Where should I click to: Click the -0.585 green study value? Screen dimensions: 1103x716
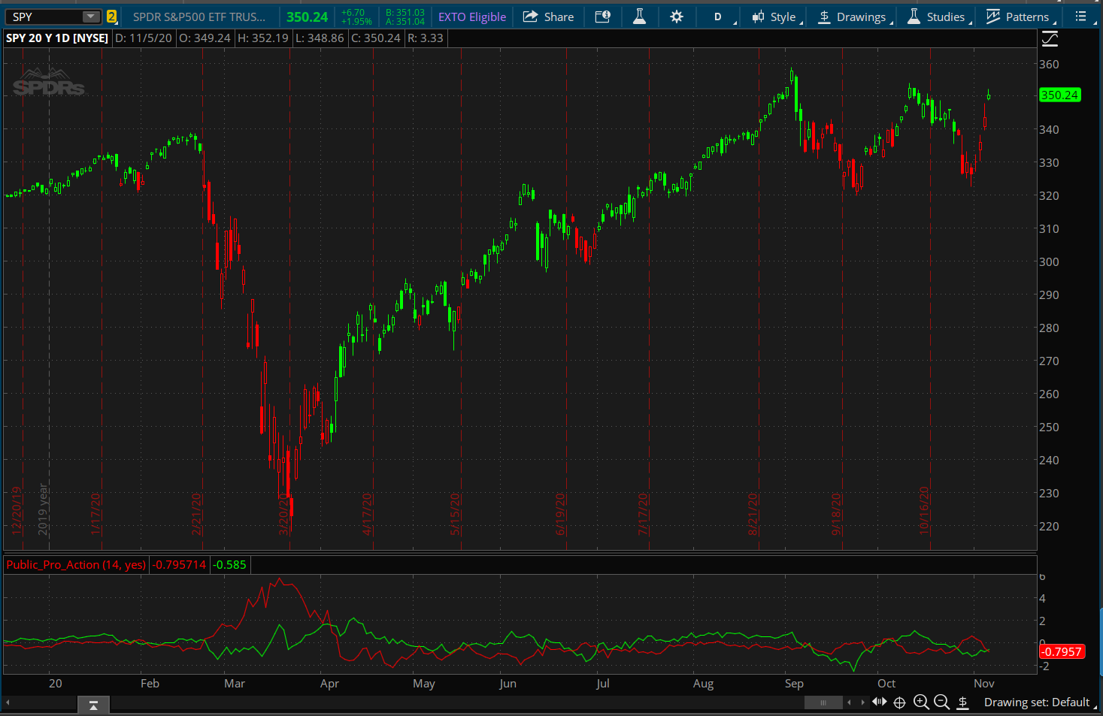click(229, 565)
